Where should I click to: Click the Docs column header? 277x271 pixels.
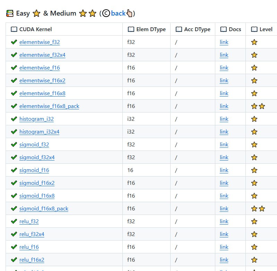coord(235,29)
